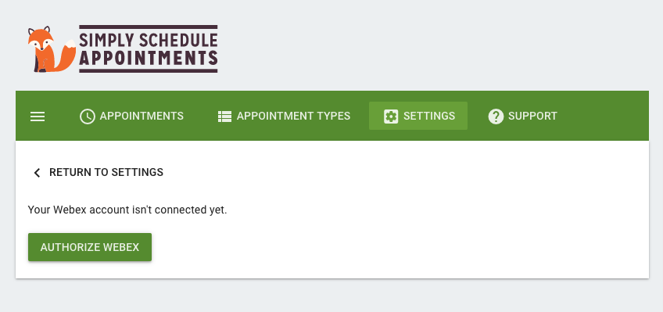Click the Webex account isn't connected message
663x312 pixels.
127,210
